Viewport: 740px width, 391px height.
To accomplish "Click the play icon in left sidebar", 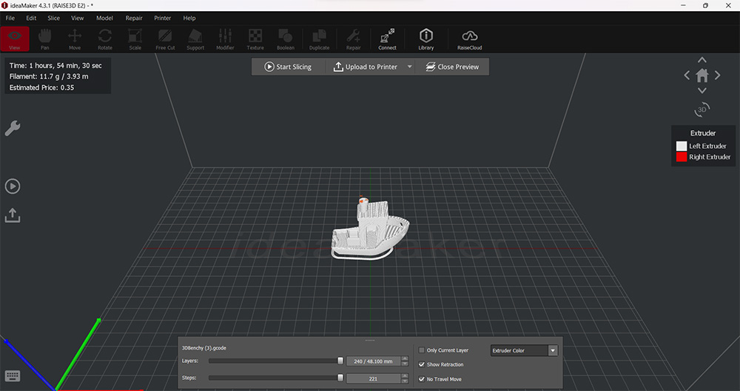I will 13,186.
